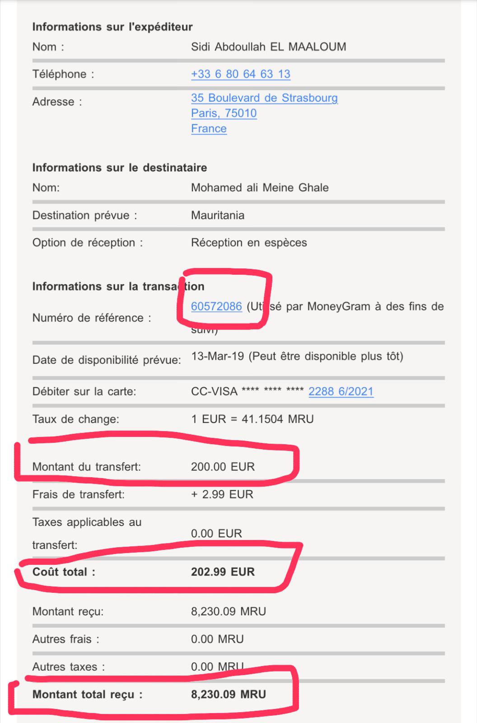Open reference number 60572086 link
Viewport: 477px width, 723px height.
point(216,306)
